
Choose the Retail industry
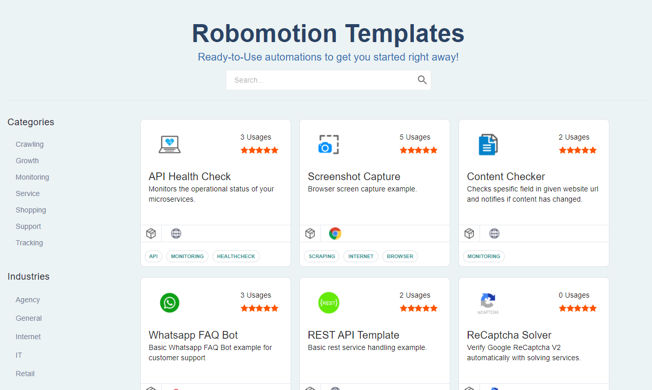(x=25, y=374)
